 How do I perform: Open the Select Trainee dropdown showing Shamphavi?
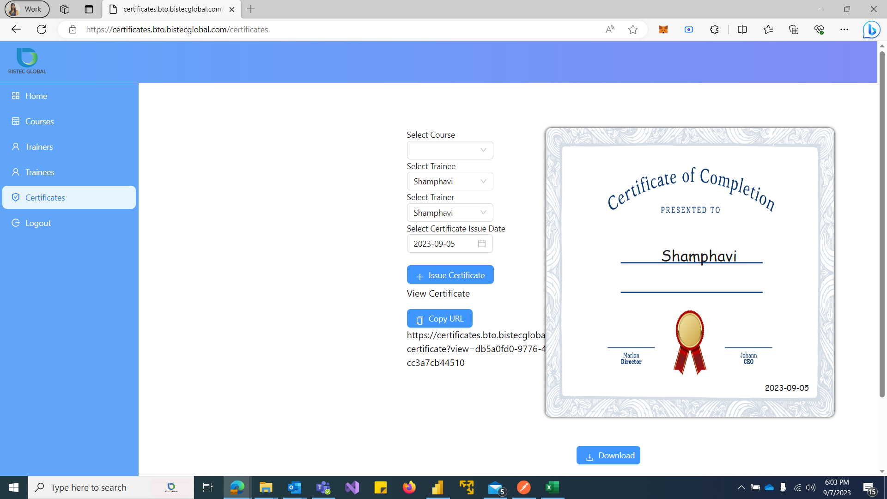pyautogui.click(x=450, y=181)
